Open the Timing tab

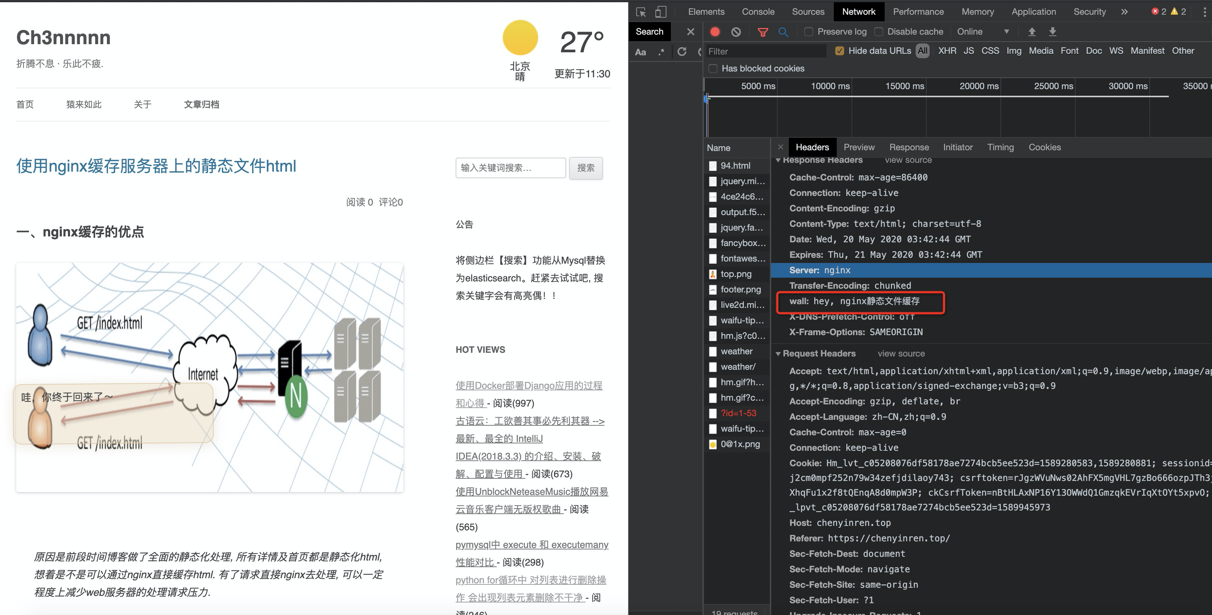click(1000, 147)
